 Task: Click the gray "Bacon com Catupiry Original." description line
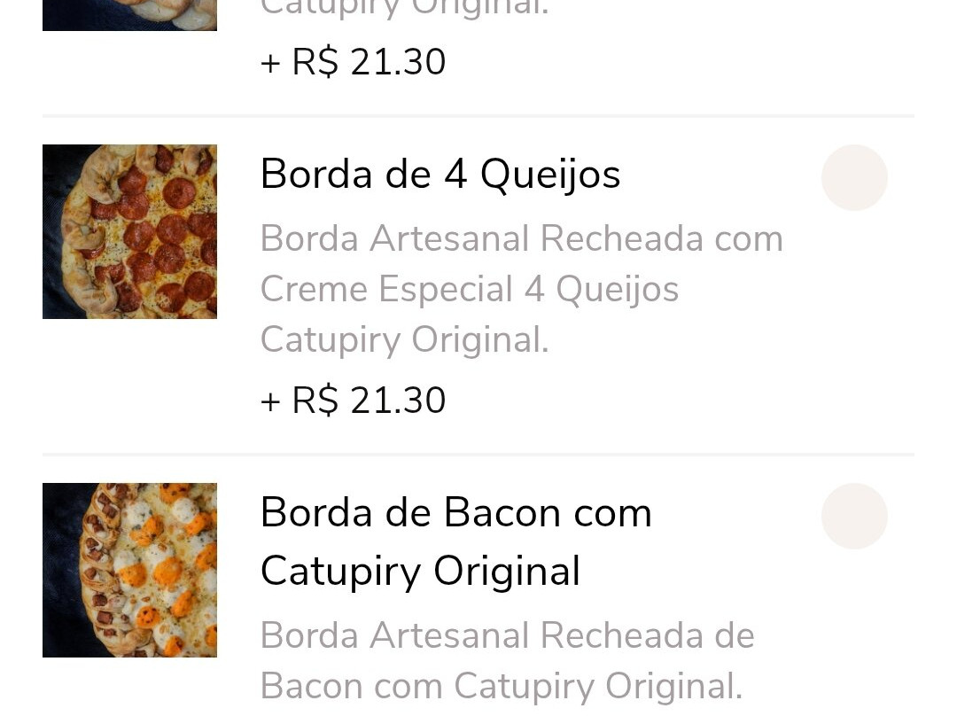click(x=501, y=686)
